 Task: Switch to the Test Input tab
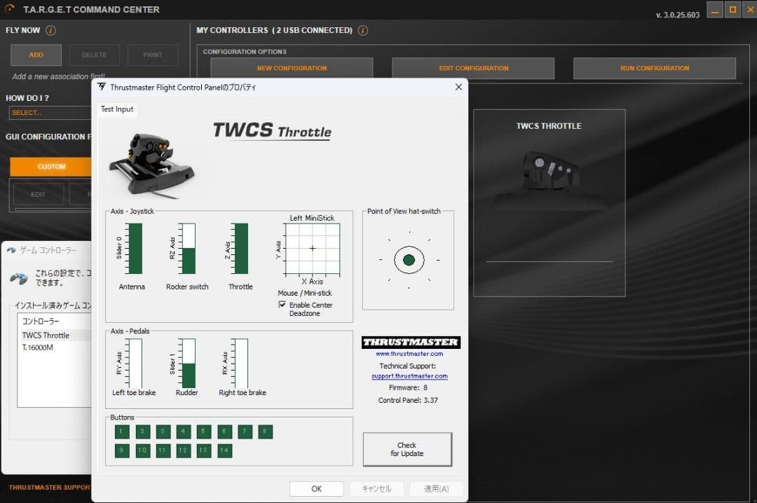point(117,109)
